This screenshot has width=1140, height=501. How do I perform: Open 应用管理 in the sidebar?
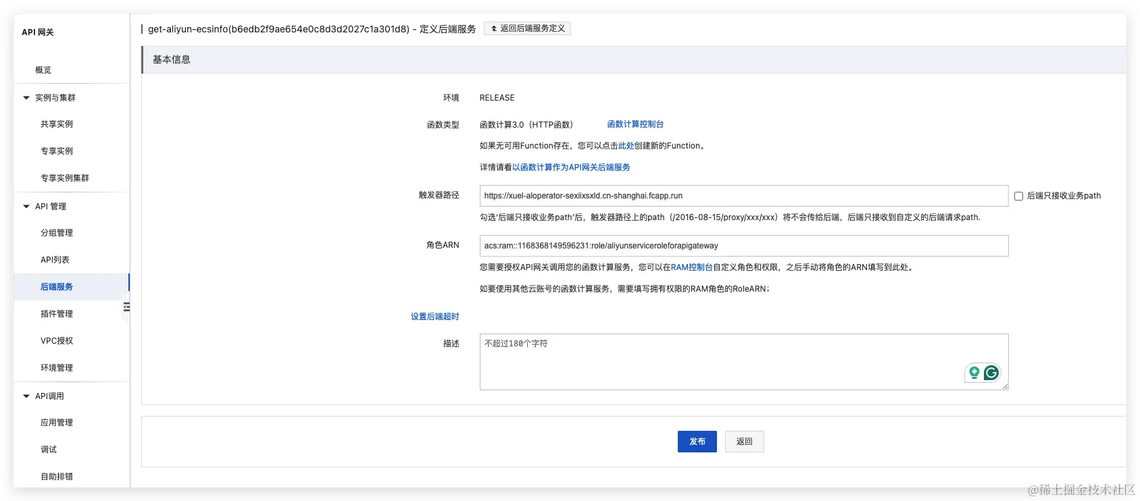[57, 423]
